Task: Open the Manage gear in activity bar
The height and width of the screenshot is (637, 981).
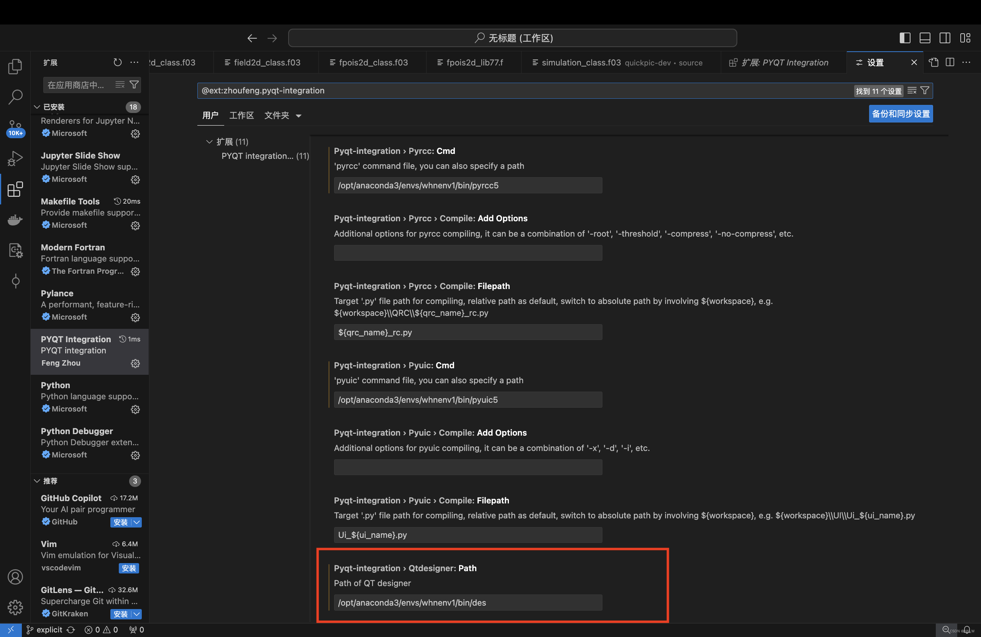Action: [15, 607]
